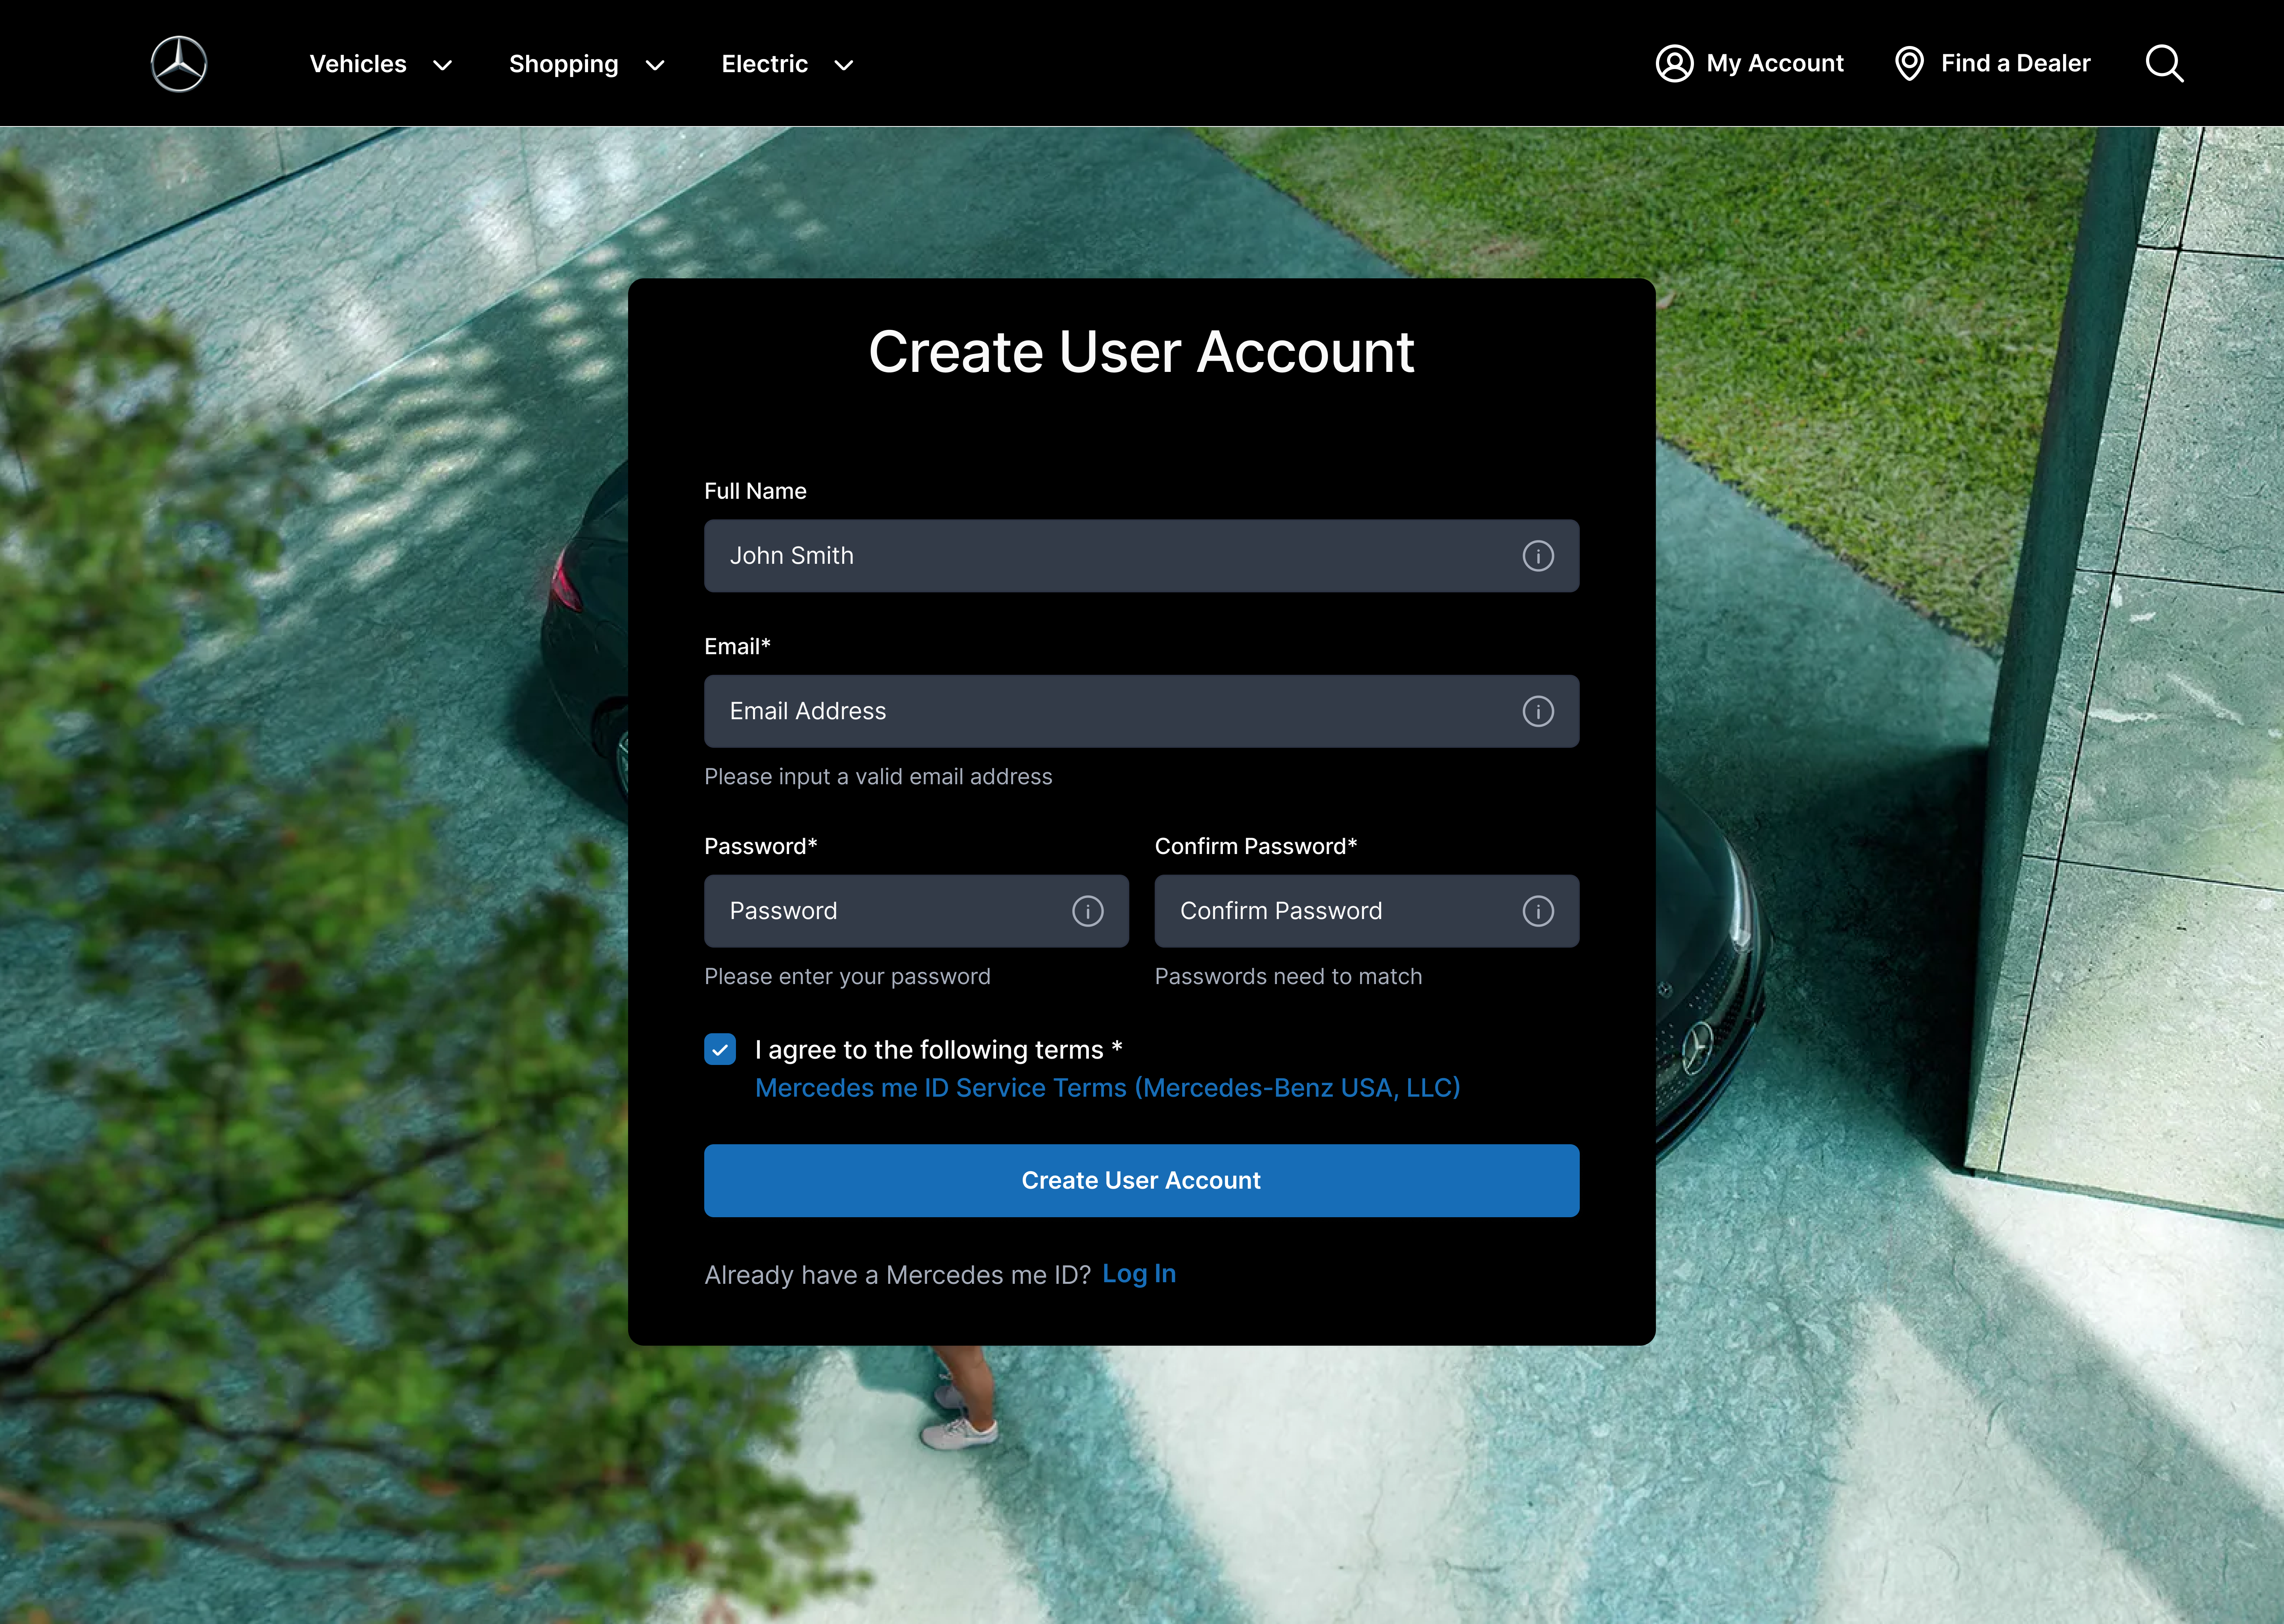This screenshot has height=1624, width=2284.
Task: Click the Create User Account button
Action: pyautogui.click(x=1142, y=1181)
